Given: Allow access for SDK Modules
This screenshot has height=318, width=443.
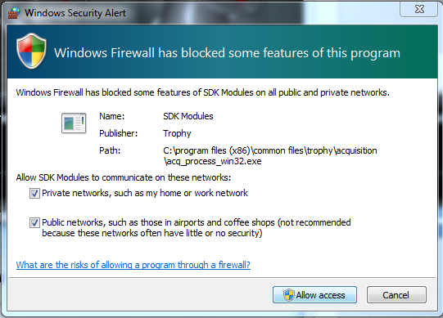Looking at the screenshot, I should [x=314, y=295].
